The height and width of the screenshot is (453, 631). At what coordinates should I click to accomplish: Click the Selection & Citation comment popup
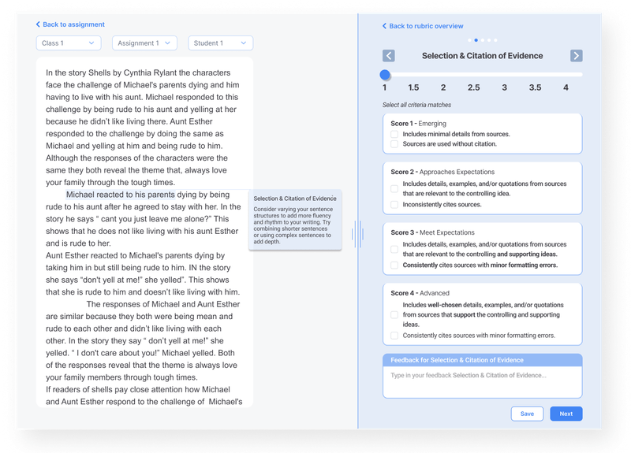tap(295, 220)
